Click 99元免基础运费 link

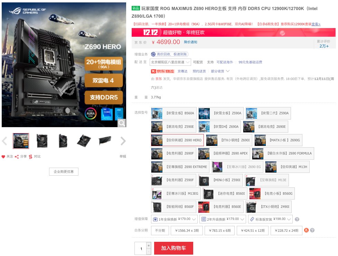(250, 62)
